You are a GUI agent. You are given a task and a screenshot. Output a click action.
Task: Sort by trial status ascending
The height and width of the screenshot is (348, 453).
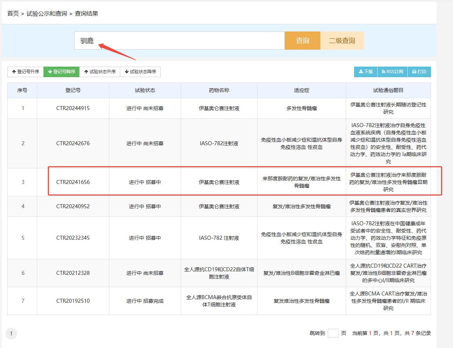(100, 72)
